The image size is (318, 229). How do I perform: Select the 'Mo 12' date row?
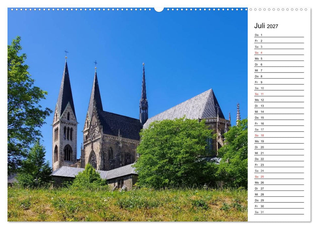(x=279, y=100)
